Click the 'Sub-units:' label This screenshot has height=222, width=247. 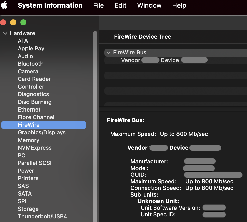144,195
